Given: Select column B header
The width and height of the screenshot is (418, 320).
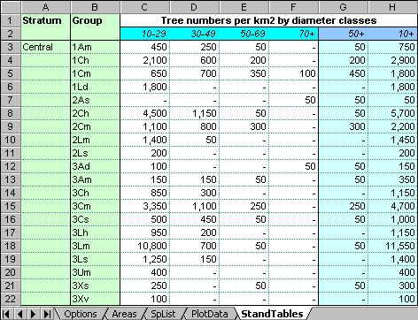Looking at the screenshot, I should 95,7.
